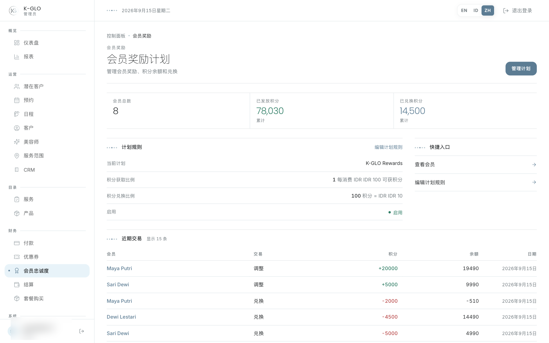
Task: Click the 套餐购买 package icon
Action: tap(17, 298)
